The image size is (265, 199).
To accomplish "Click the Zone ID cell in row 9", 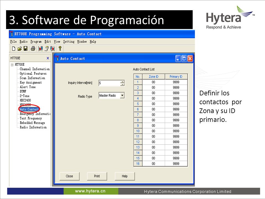I will point(153,125).
